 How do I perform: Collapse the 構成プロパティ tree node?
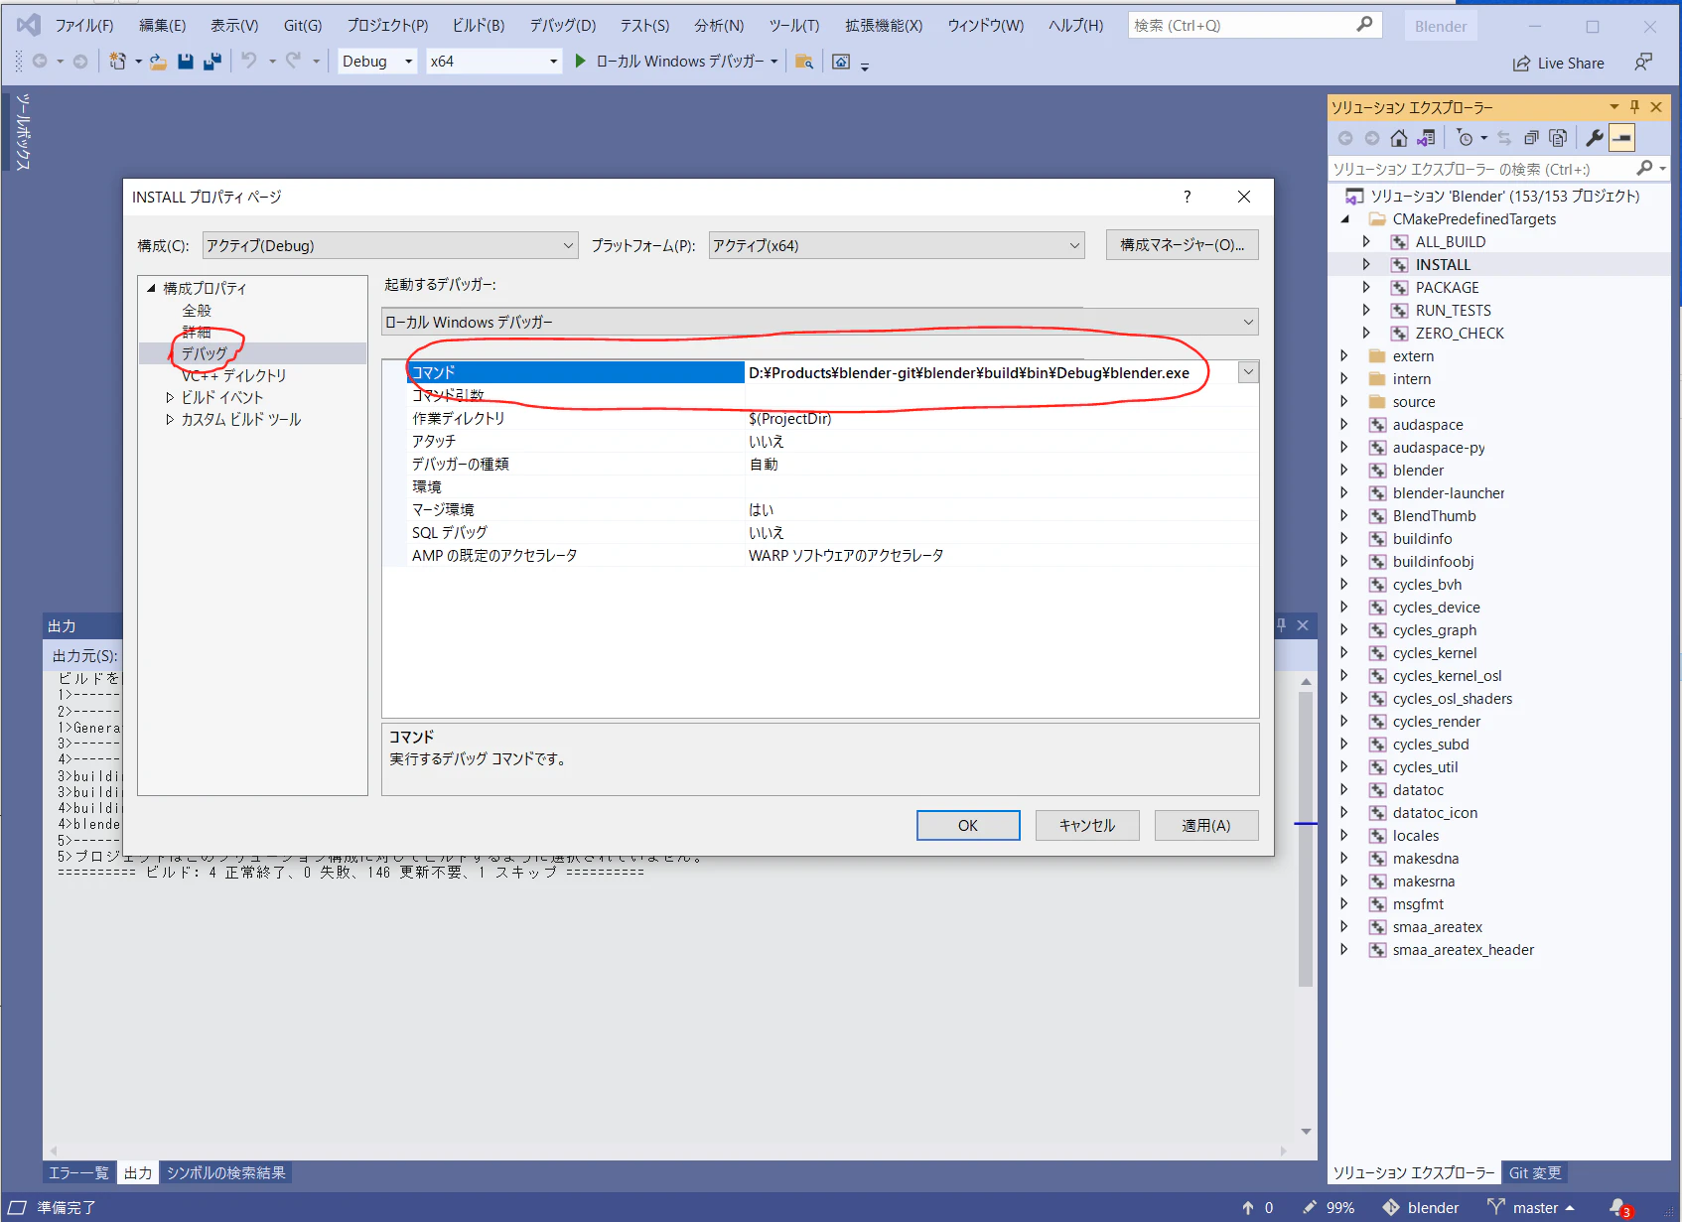(x=152, y=288)
